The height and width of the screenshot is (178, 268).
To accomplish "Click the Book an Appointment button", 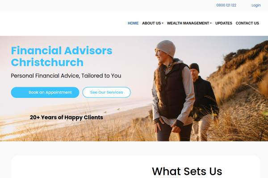I will coord(45,92).
